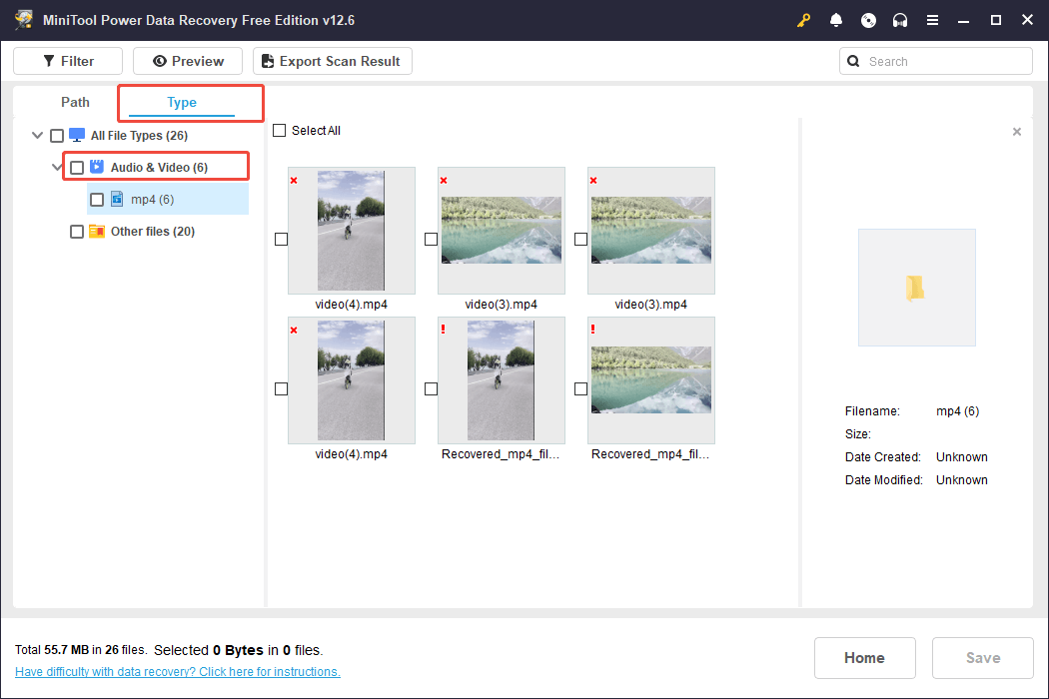1049x699 pixels.
Task: Open the data recovery instructions link
Action: click(x=177, y=671)
